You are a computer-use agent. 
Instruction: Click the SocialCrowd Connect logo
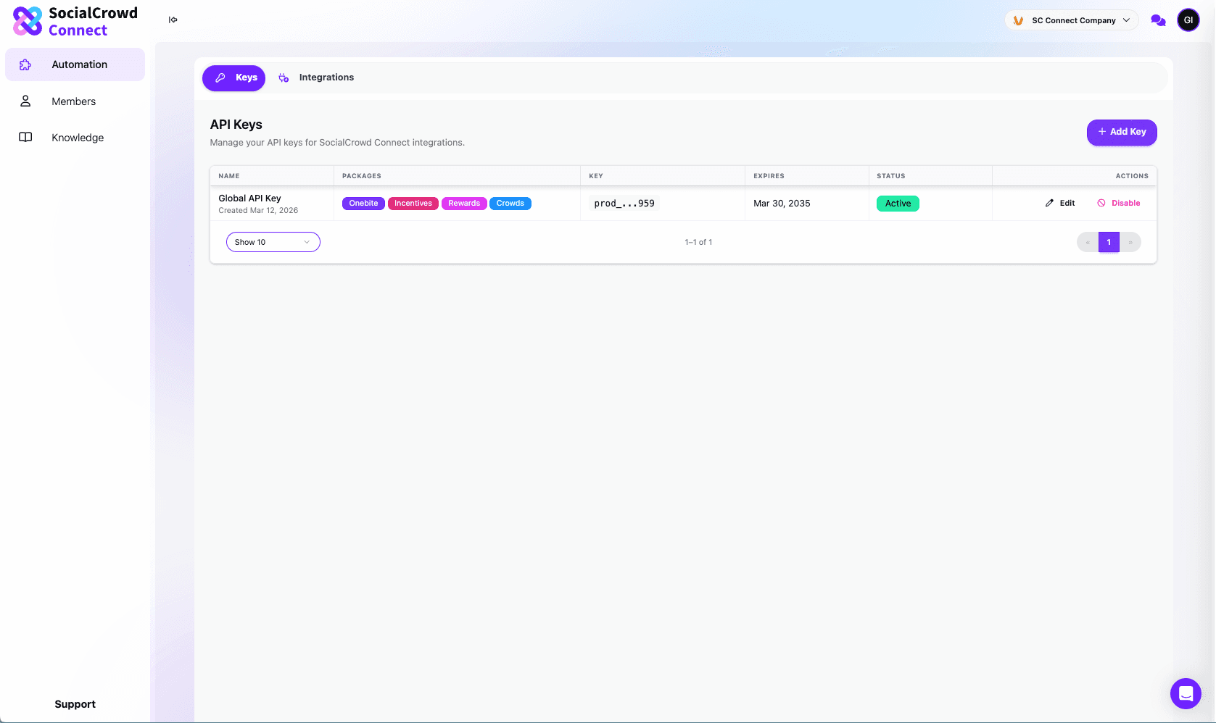pyautogui.click(x=75, y=21)
